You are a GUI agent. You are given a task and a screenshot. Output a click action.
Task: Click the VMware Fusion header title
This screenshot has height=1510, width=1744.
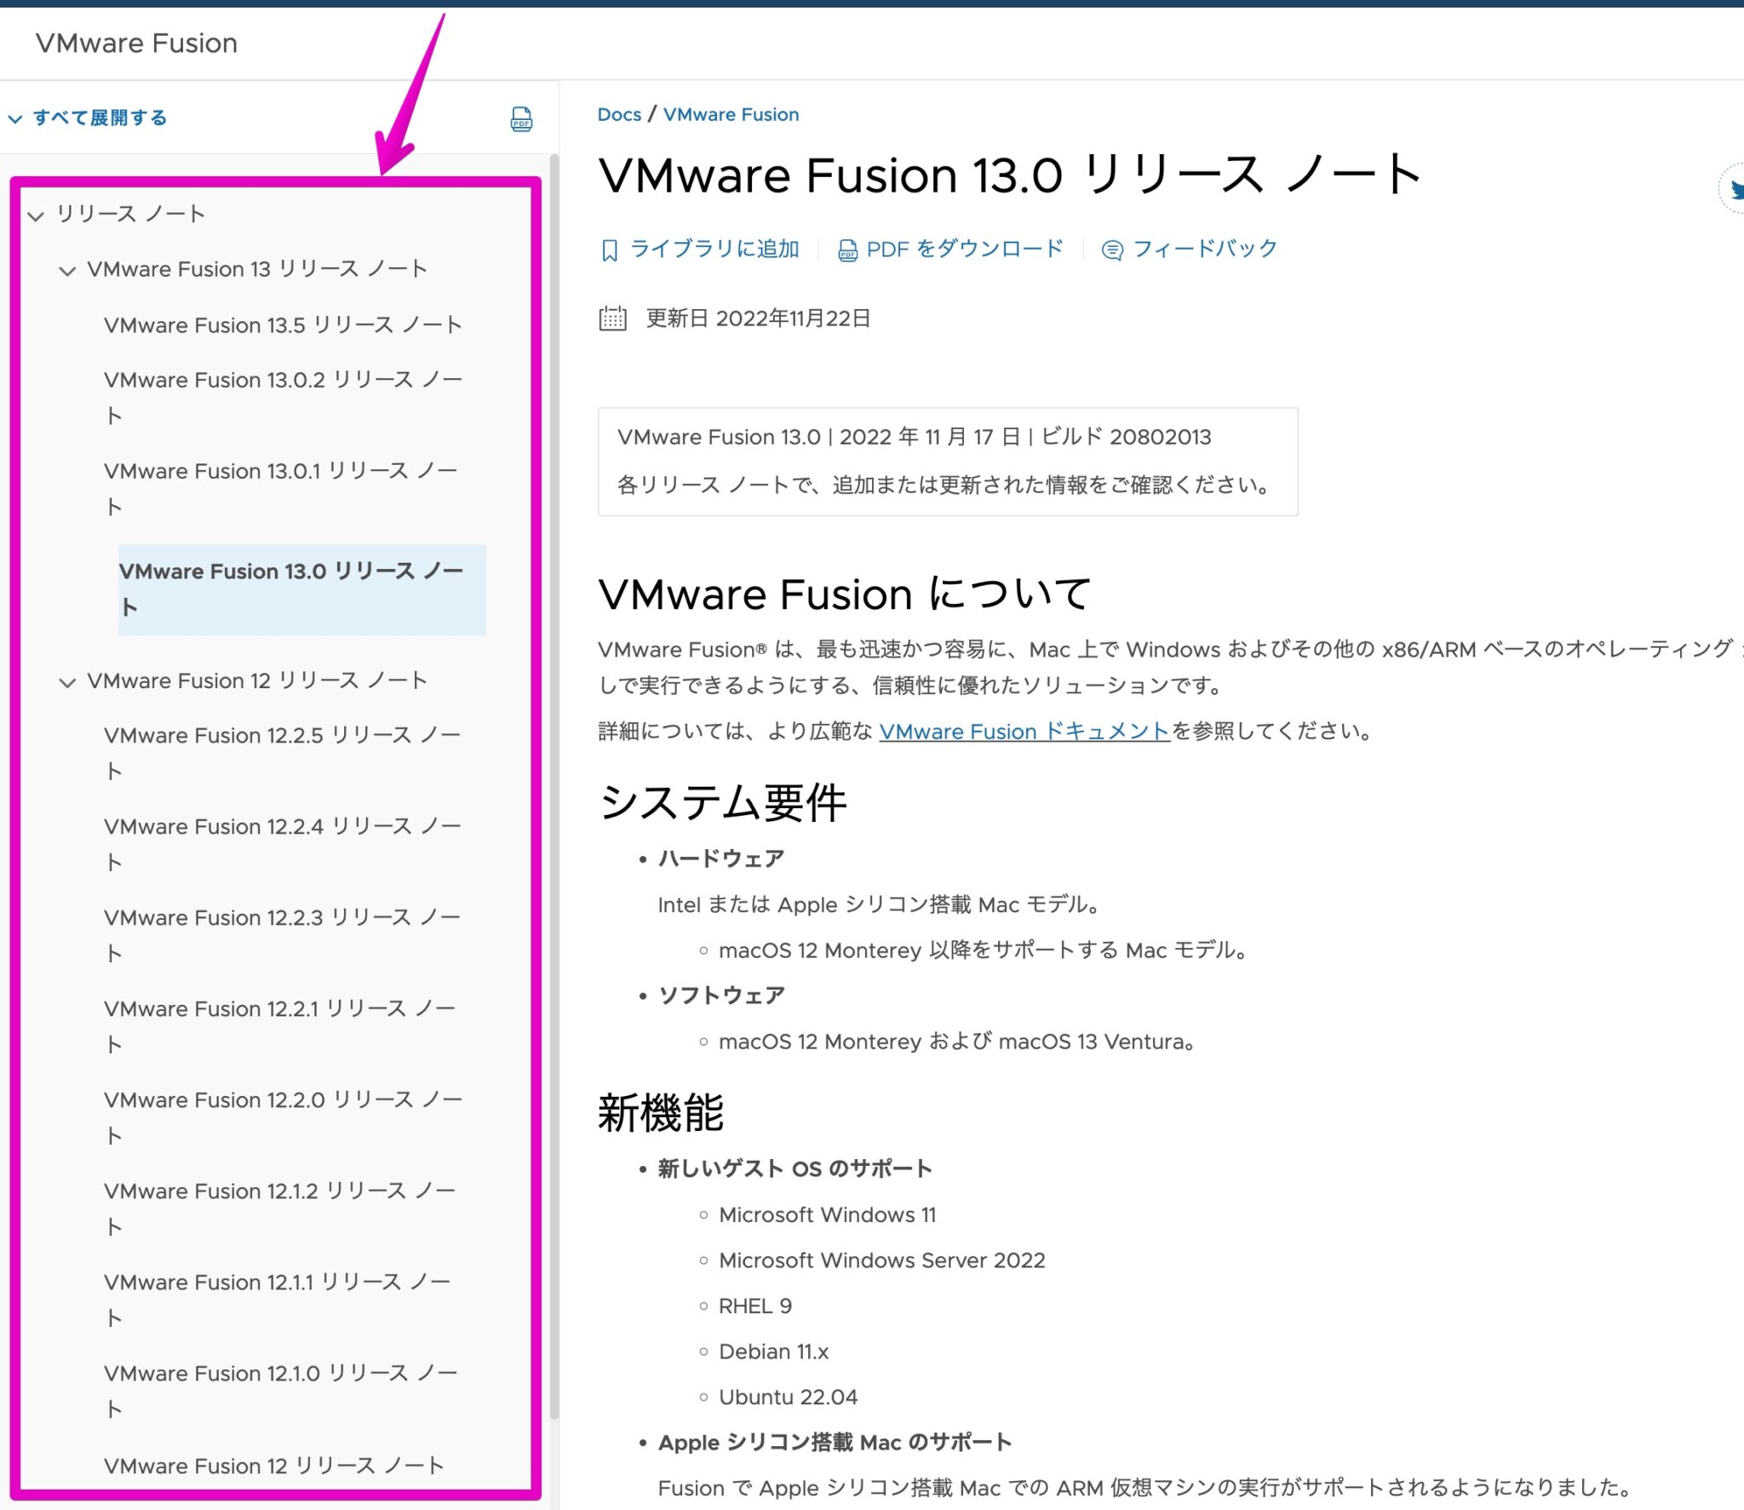[137, 43]
